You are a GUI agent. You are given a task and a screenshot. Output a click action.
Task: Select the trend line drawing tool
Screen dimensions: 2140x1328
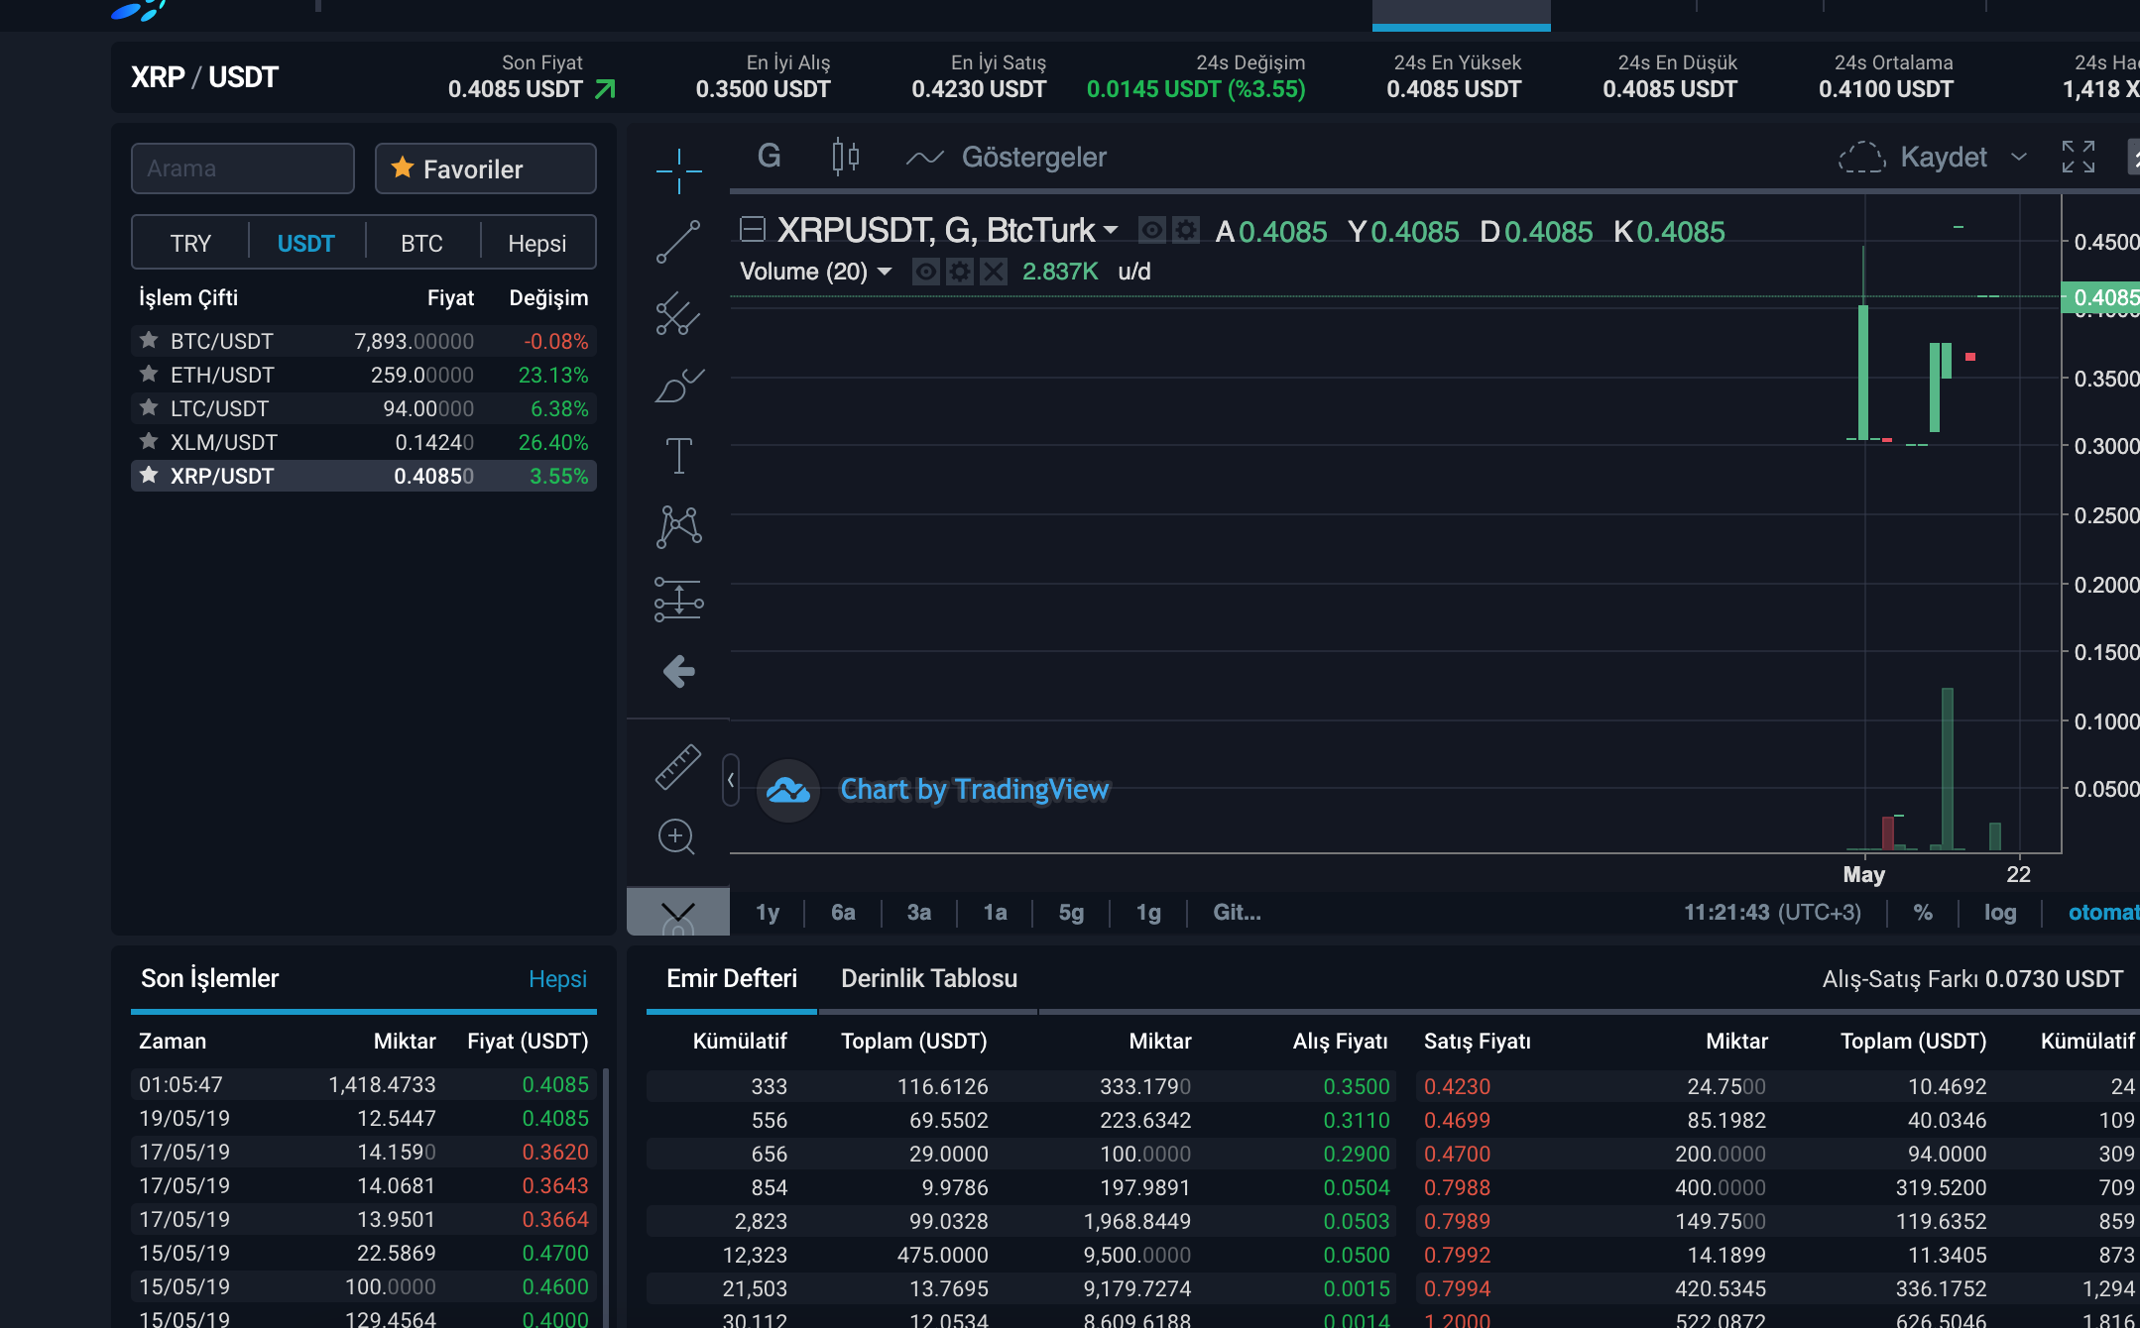click(x=678, y=243)
